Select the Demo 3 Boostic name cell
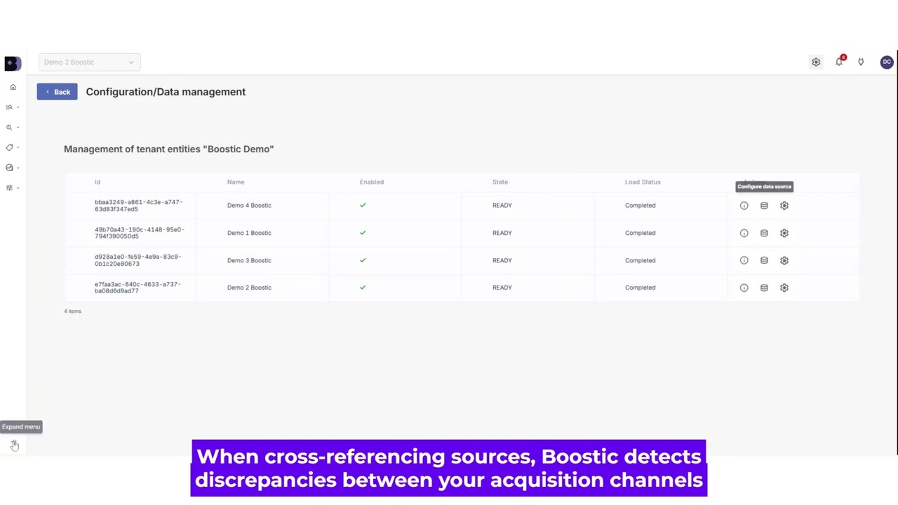 (249, 260)
